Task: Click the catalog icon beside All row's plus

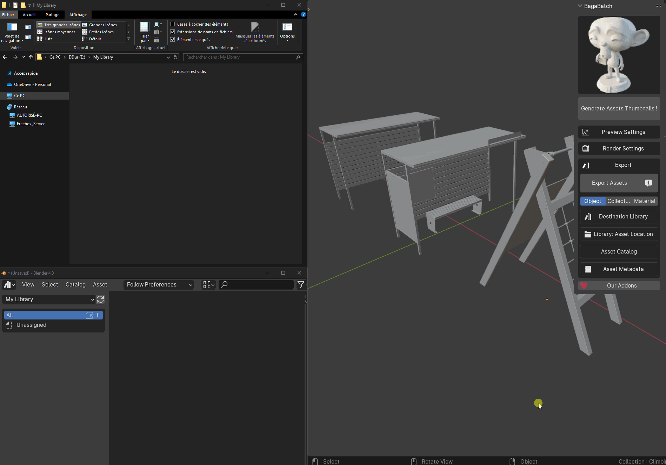Action: pyautogui.click(x=89, y=315)
